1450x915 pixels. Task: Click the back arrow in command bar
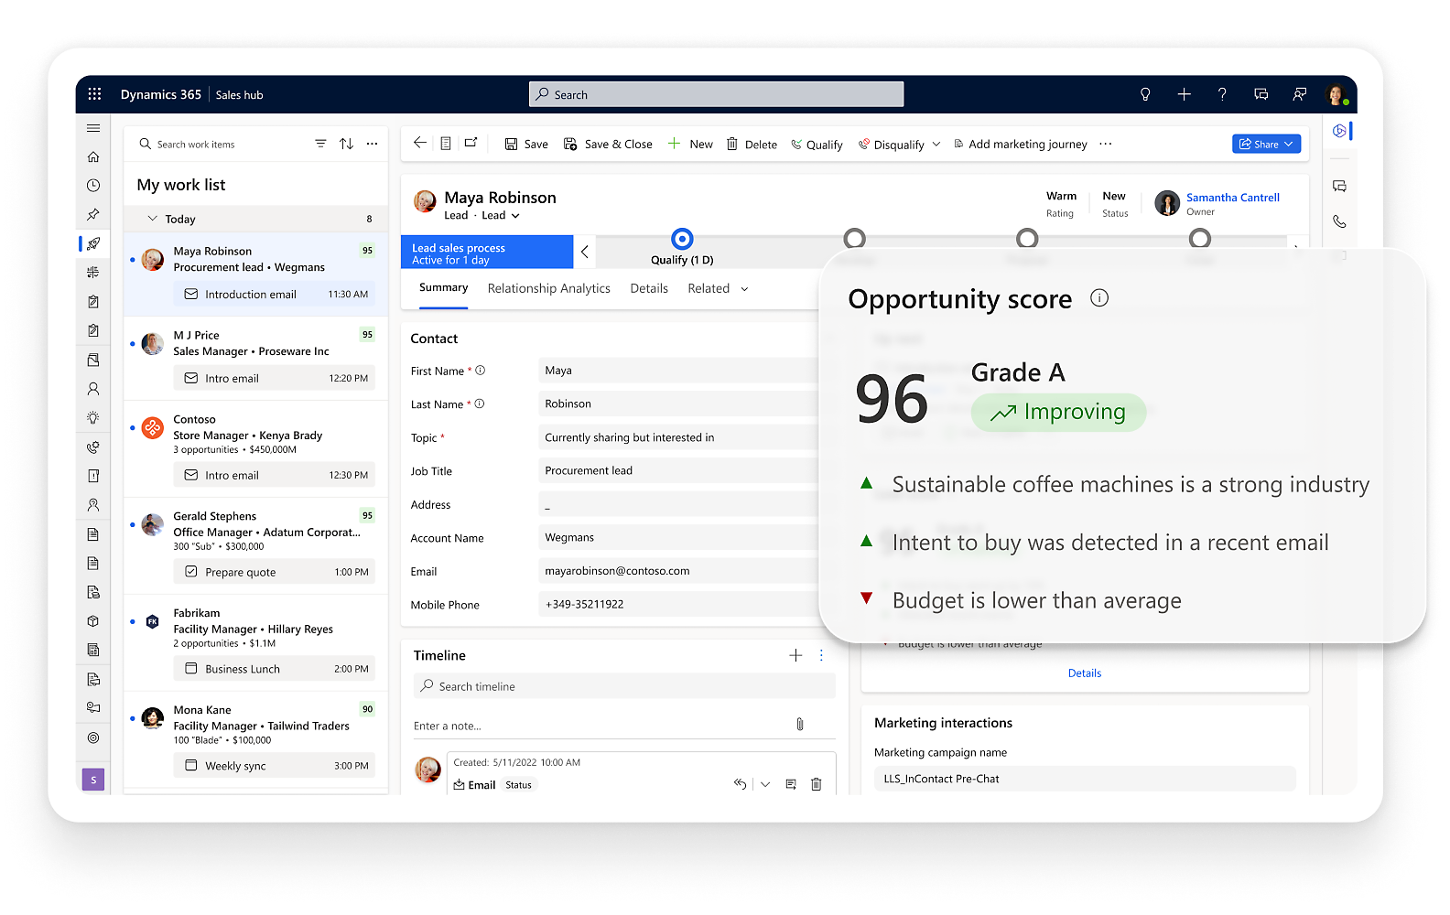(419, 143)
